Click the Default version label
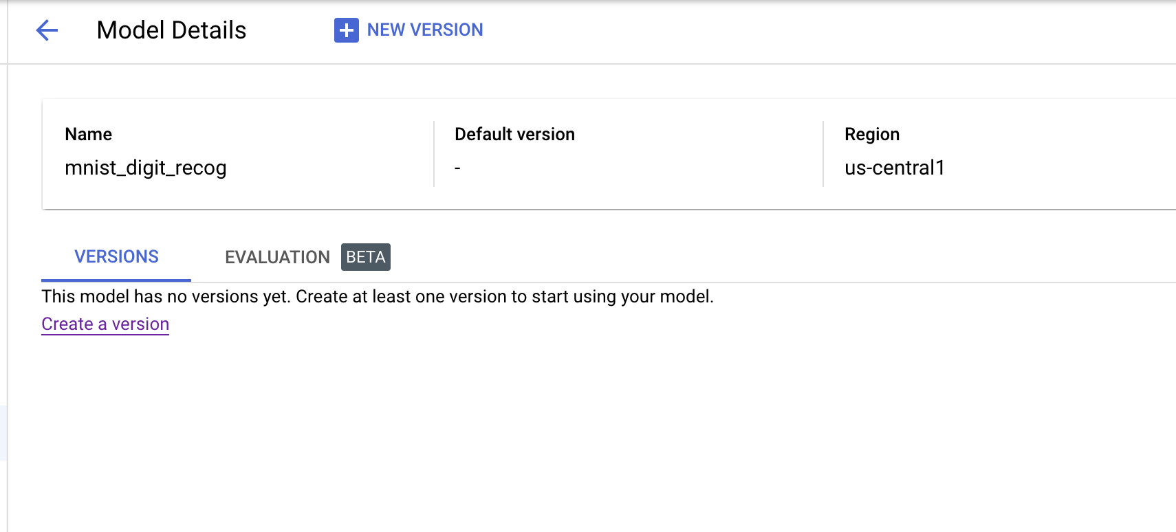Screen dimensions: 1176x532 514,134
